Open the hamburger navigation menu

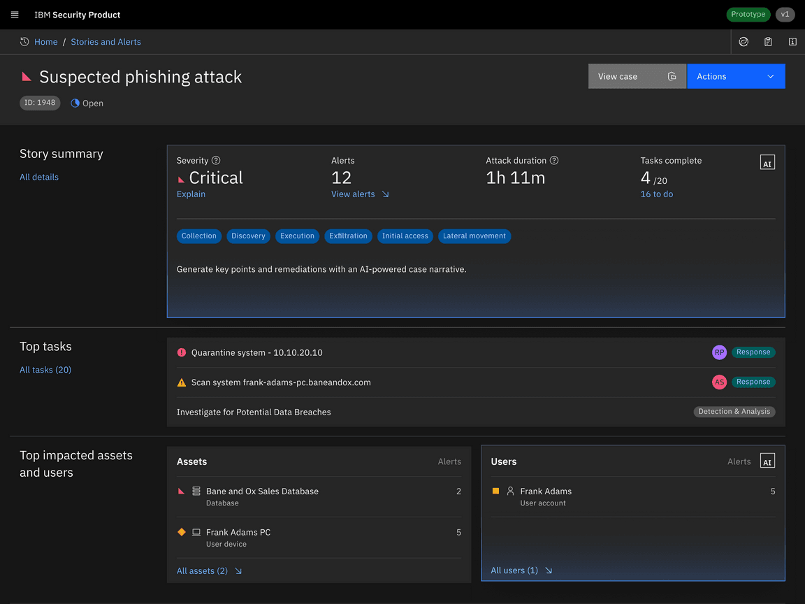tap(15, 15)
